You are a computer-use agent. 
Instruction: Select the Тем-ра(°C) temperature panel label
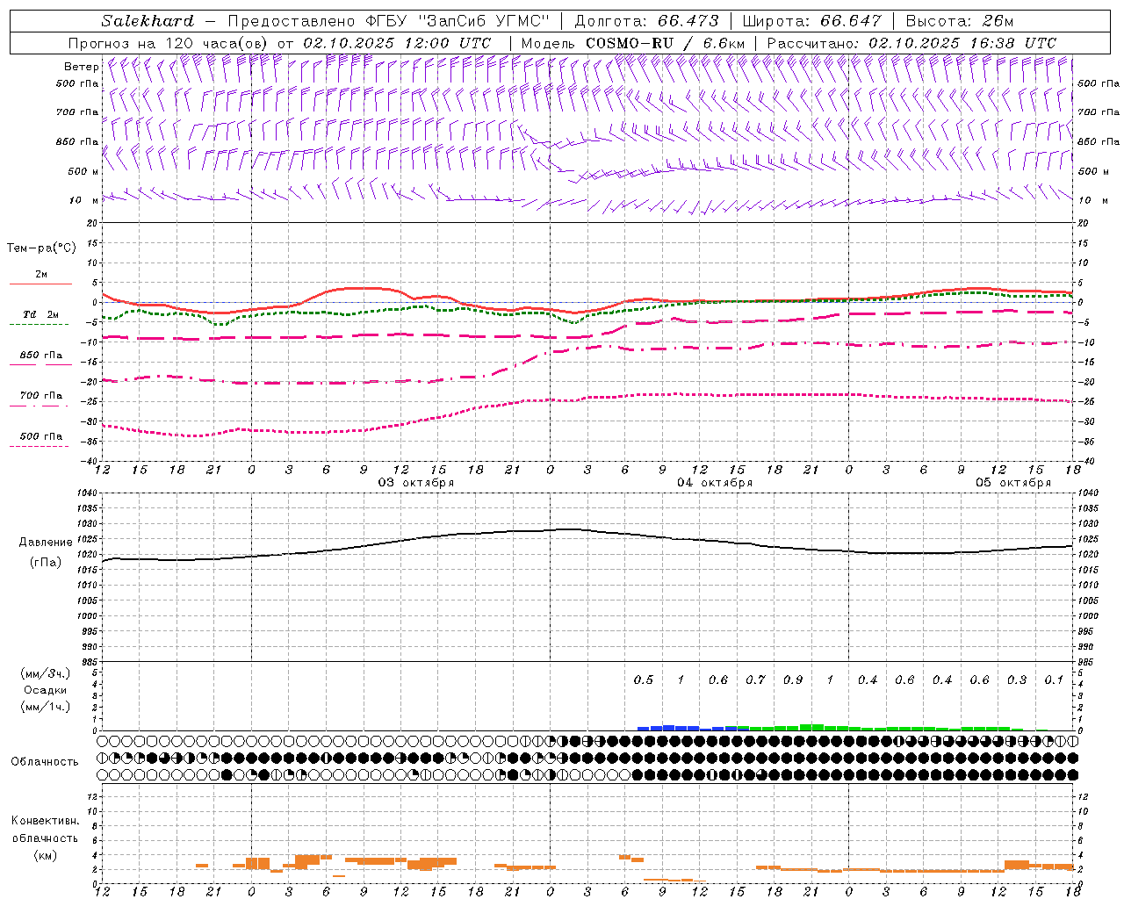point(41,248)
